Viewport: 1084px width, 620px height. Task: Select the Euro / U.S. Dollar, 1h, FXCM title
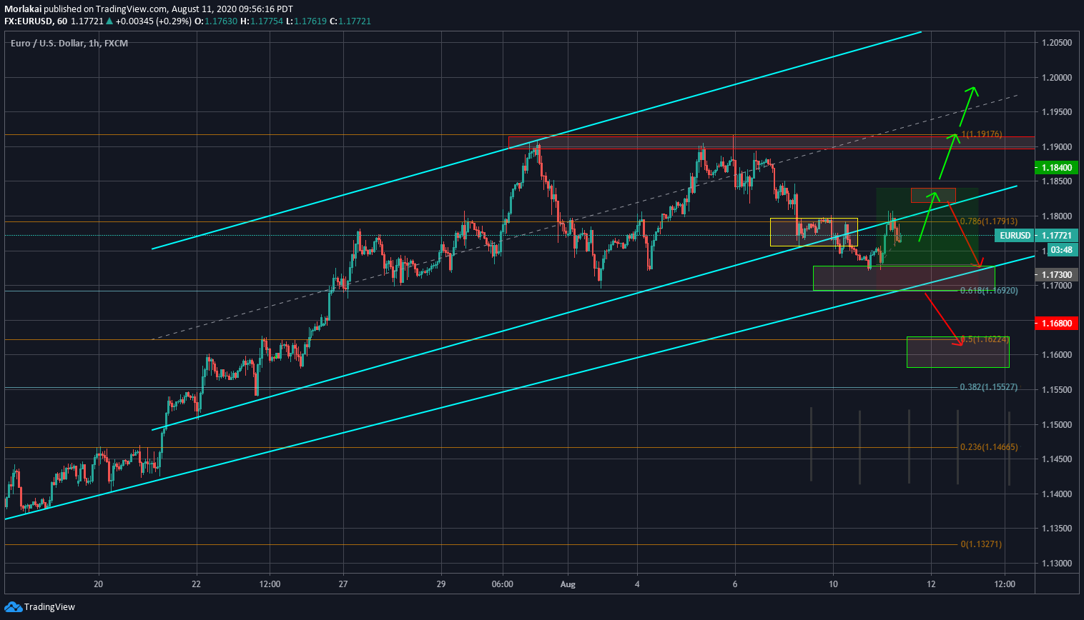coord(69,44)
